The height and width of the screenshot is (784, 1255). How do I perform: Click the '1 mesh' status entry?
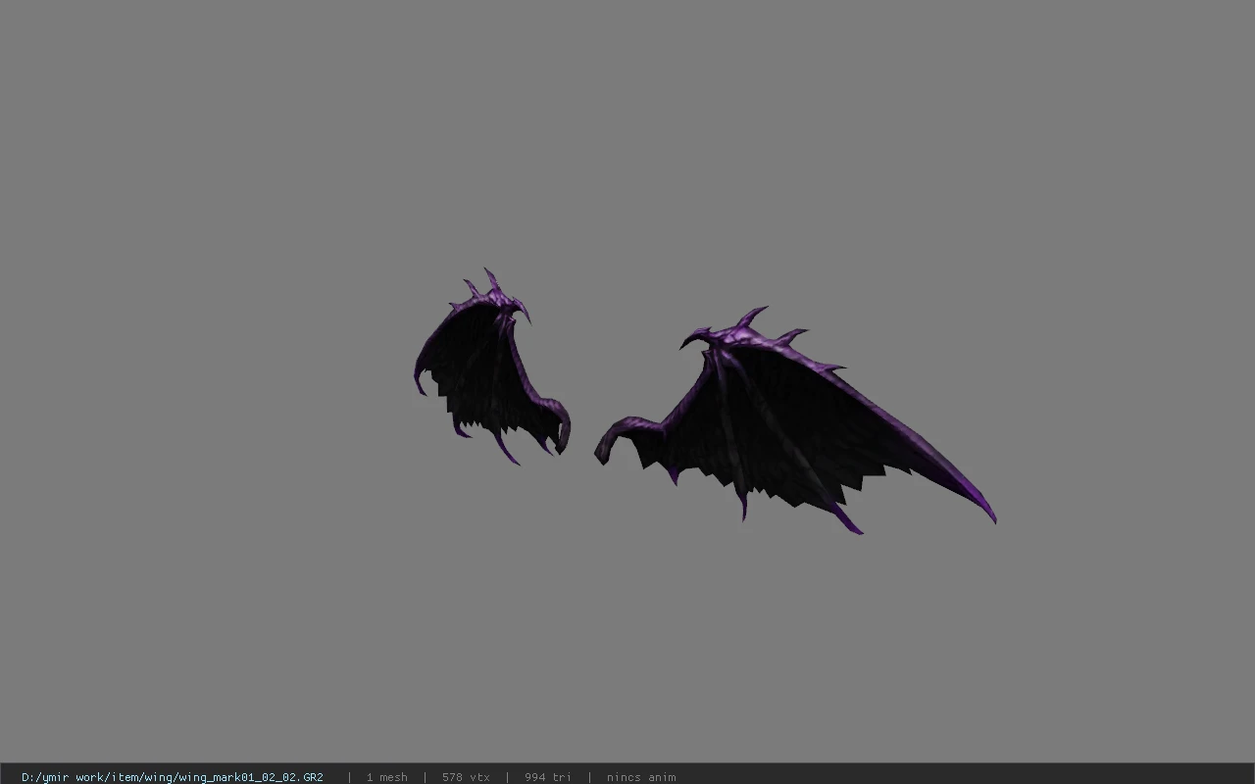coord(387,777)
